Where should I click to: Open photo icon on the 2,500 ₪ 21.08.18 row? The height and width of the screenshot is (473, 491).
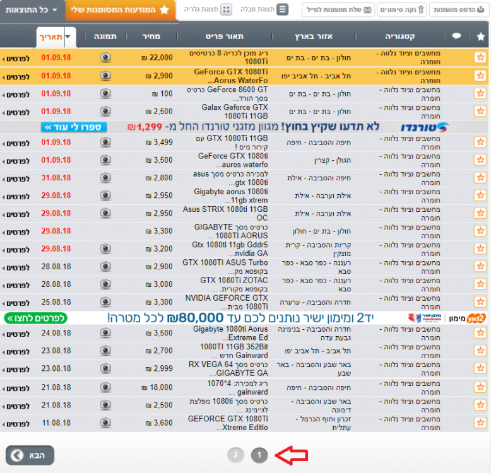(x=105, y=405)
